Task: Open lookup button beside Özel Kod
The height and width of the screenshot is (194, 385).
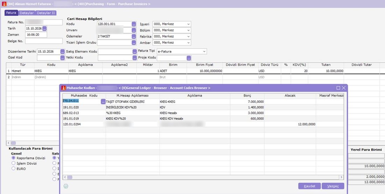Action: coord(63,58)
